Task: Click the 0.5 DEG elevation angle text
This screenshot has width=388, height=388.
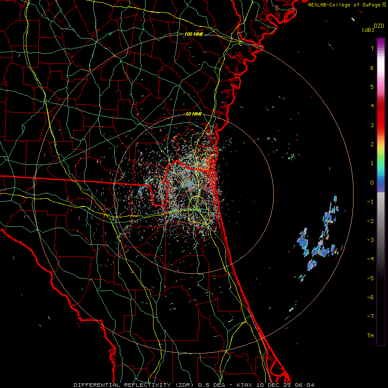Action: coord(211,385)
